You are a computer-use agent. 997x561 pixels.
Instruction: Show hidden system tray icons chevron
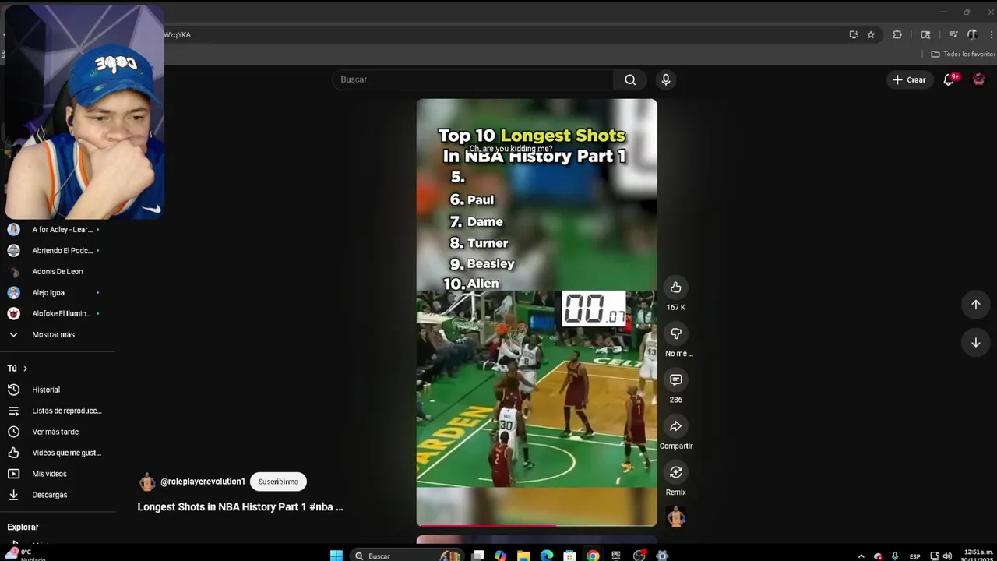pos(861,556)
